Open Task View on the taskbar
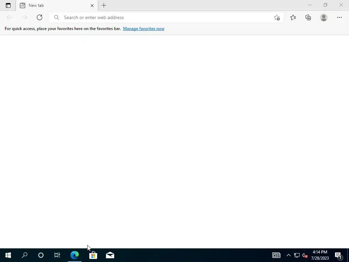 pos(57,255)
